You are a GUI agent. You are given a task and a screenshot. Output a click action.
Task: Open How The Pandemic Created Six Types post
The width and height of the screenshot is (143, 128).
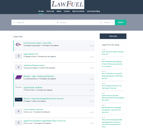pos(112,76)
